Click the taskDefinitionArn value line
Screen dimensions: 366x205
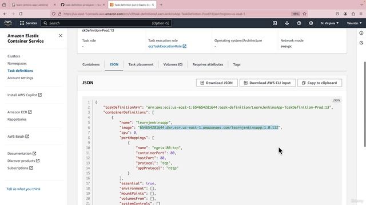pyautogui.click(x=238, y=107)
